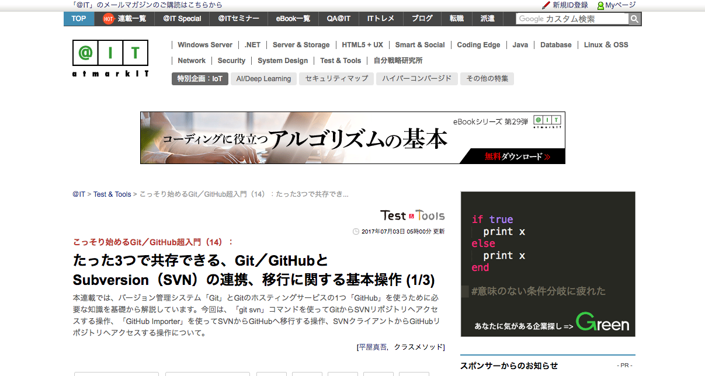Screen dimensions: 705x376
Task: Click the 新規ID登録 link
Action: pos(570,5)
